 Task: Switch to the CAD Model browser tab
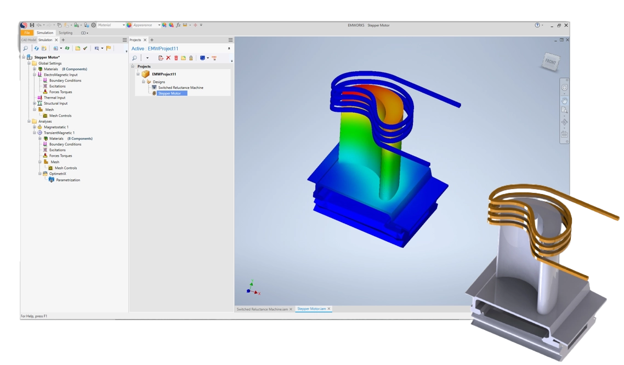point(29,40)
